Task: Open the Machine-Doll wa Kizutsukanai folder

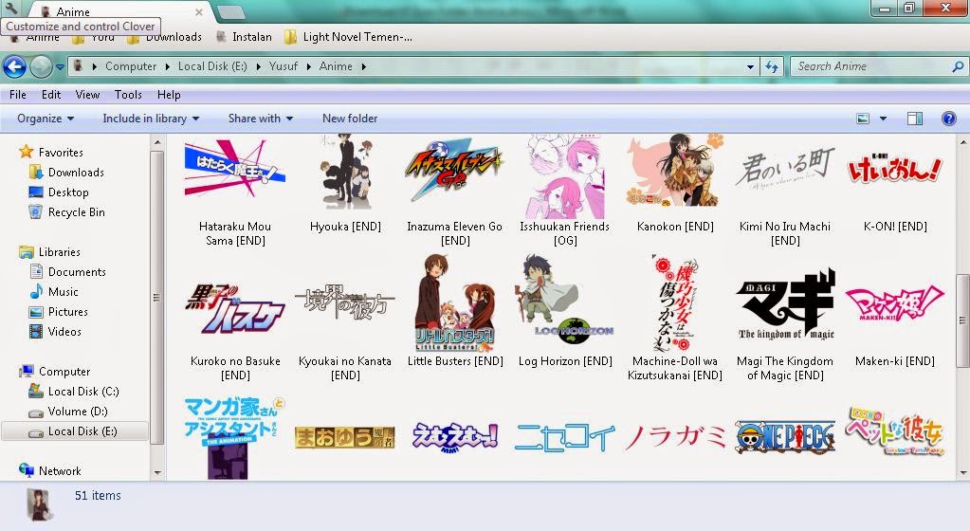Action: pos(675,318)
